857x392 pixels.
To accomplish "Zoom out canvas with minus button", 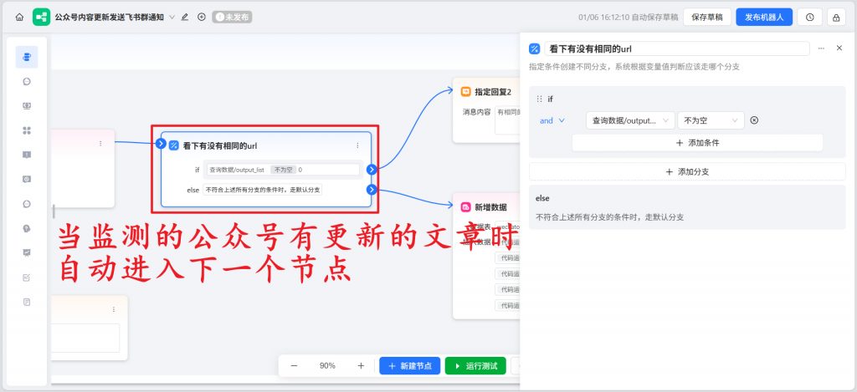I will click(294, 366).
